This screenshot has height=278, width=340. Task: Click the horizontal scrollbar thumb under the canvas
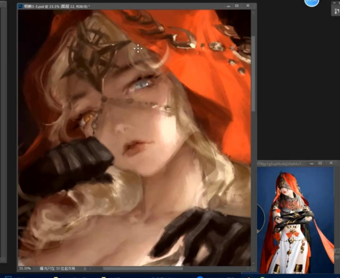click(142, 268)
